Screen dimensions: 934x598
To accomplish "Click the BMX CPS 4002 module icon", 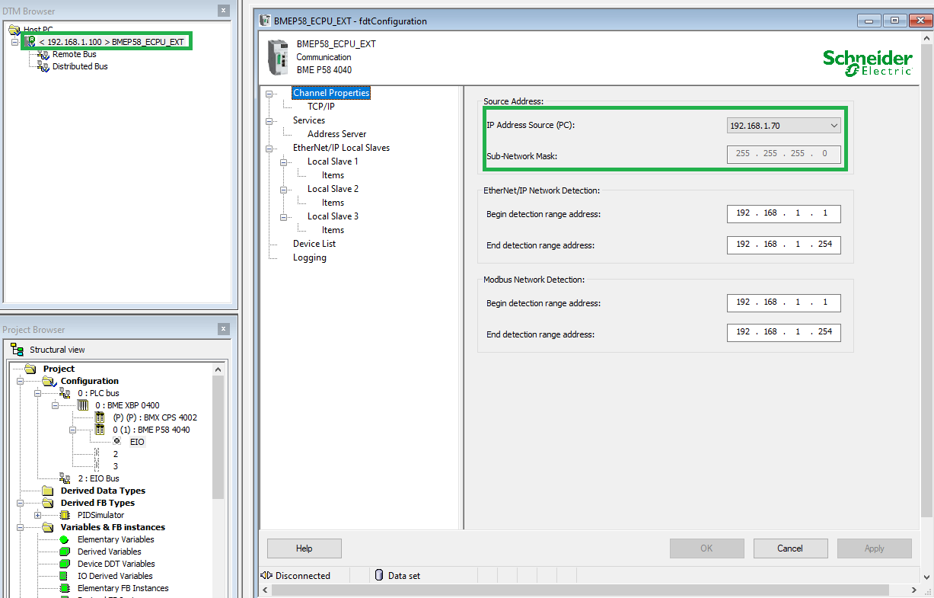I will click(x=100, y=417).
